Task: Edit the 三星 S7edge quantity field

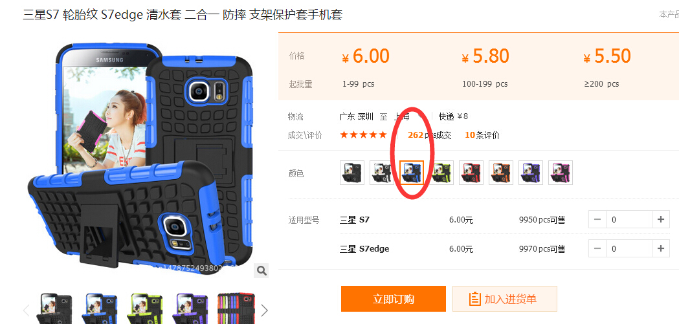Action: pos(629,249)
